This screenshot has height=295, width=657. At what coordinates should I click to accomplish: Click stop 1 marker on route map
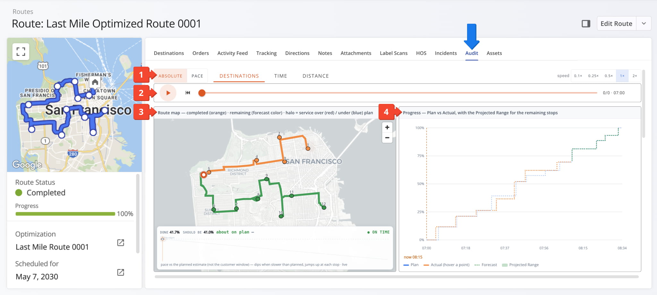click(x=308, y=148)
